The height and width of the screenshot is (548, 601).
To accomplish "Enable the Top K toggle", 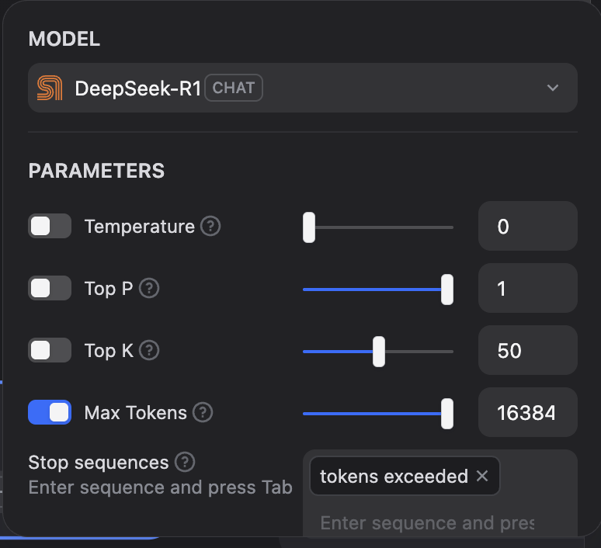I will click(50, 350).
